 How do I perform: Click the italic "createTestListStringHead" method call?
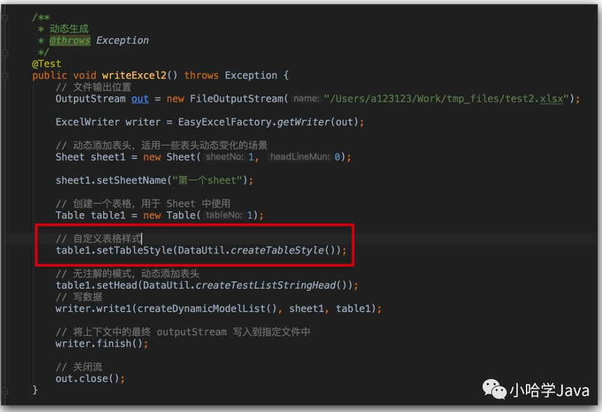[265, 285]
